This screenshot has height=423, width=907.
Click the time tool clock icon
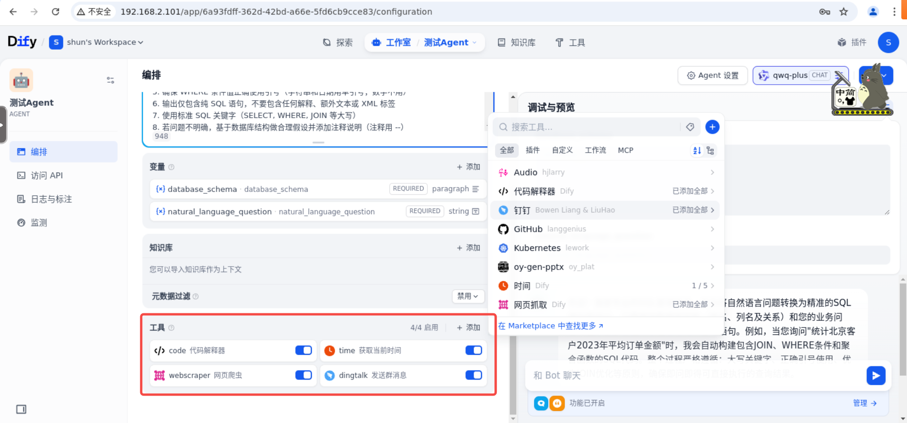(x=329, y=351)
